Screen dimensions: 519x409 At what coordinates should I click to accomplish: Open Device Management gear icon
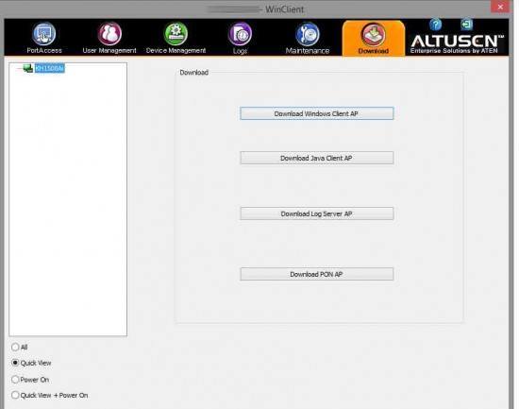click(176, 34)
